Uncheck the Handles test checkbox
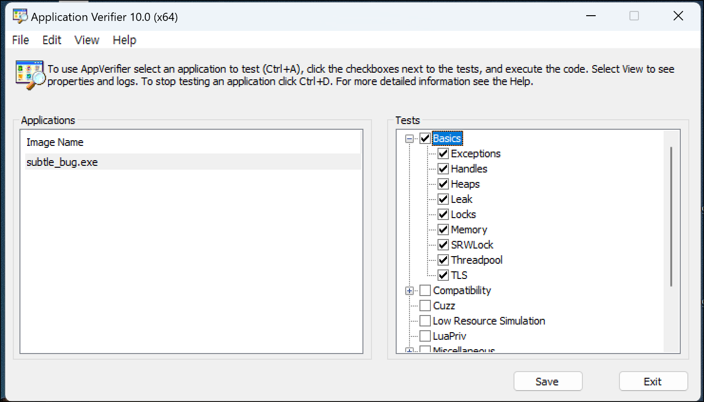The width and height of the screenshot is (704, 402). [x=443, y=169]
